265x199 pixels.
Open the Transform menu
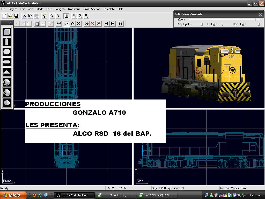pyautogui.click(x=74, y=9)
